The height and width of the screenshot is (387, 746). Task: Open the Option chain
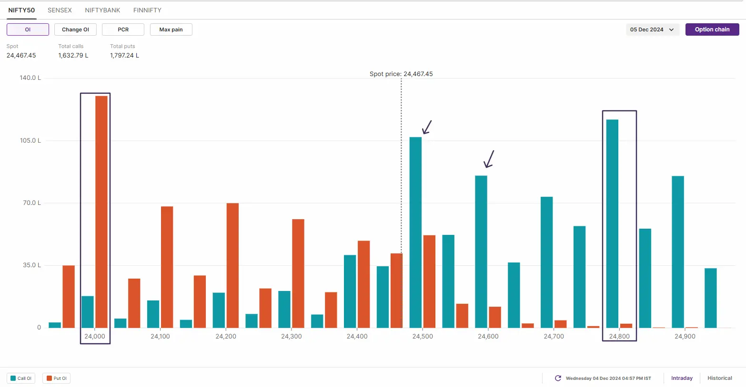pos(712,29)
